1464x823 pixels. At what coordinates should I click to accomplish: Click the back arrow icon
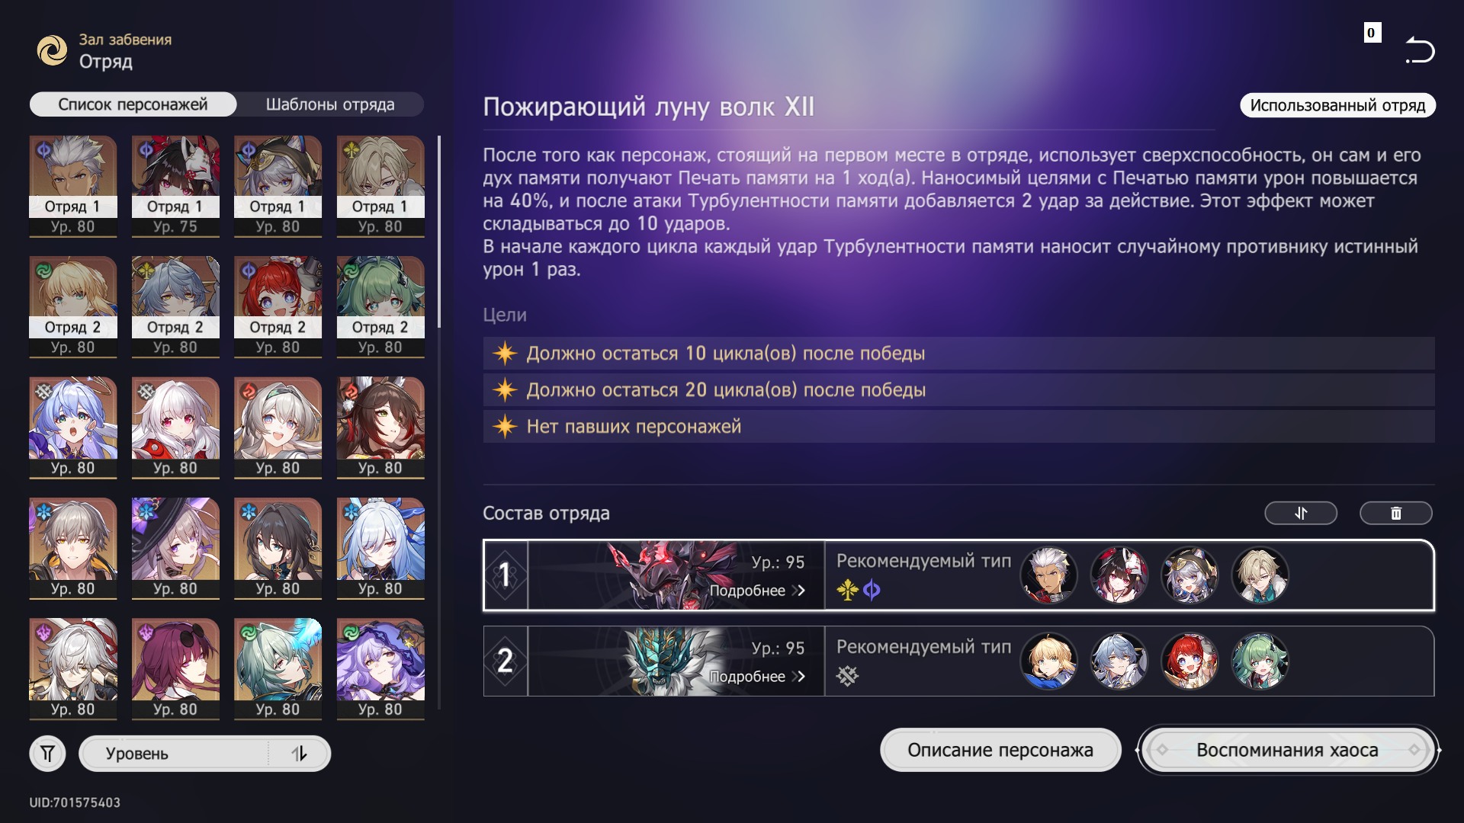pos(1420,51)
